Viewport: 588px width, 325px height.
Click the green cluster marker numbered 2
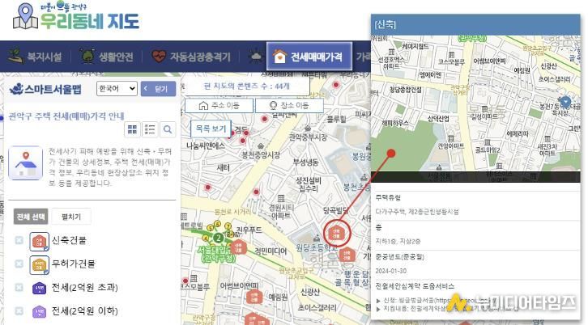(x=218, y=238)
